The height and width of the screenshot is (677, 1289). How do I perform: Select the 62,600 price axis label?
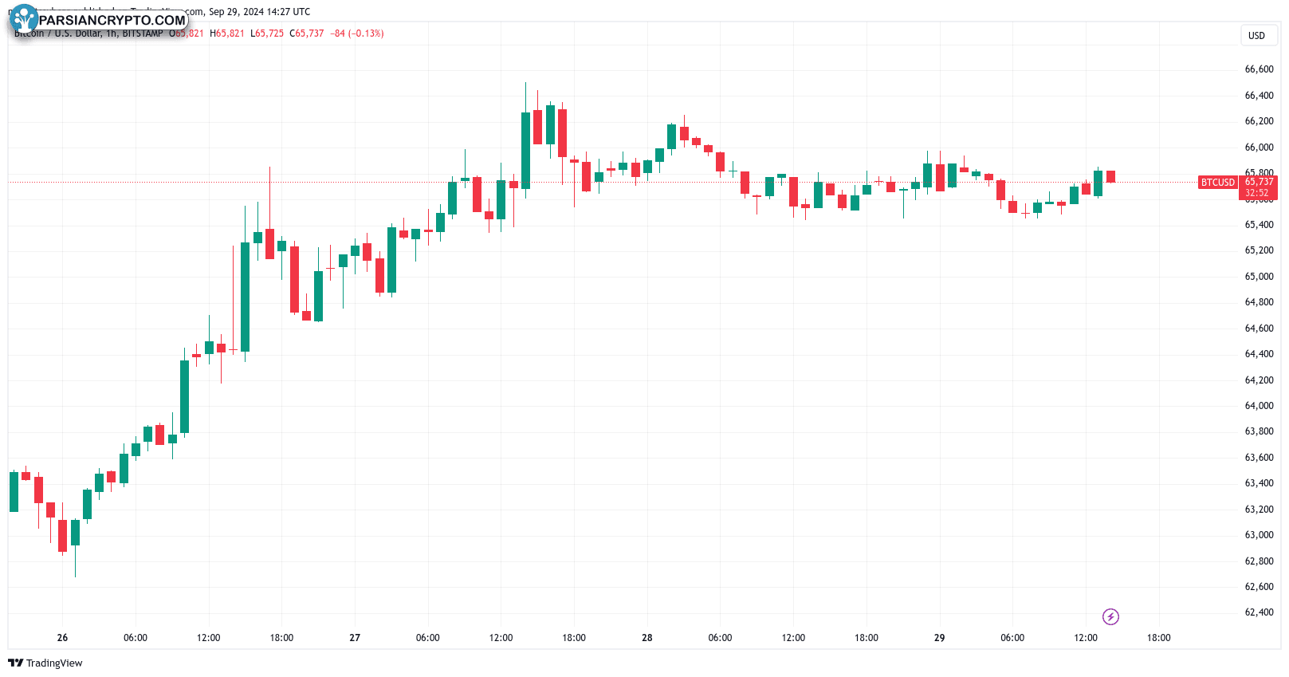(x=1260, y=587)
